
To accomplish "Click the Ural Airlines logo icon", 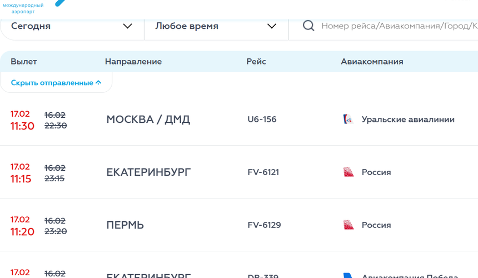I will (348, 120).
